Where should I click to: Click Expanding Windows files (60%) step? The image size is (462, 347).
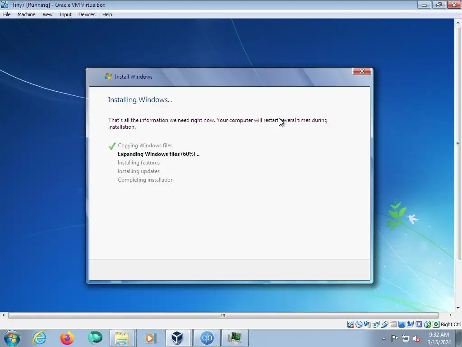158,154
